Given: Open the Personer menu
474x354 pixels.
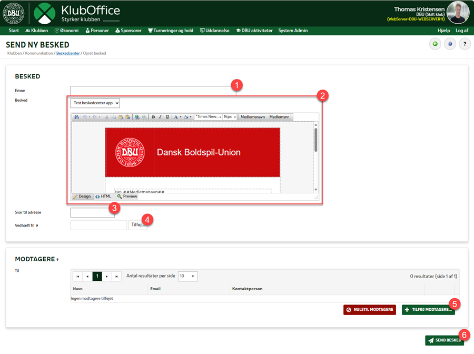Looking at the screenshot, I should pyautogui.click(x=97, y=31).
